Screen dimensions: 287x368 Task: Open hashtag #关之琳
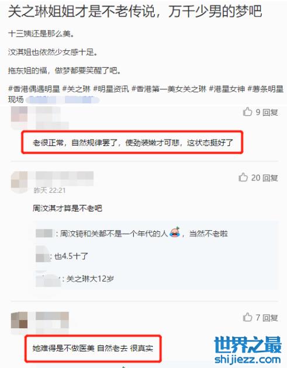click(77, 89)
